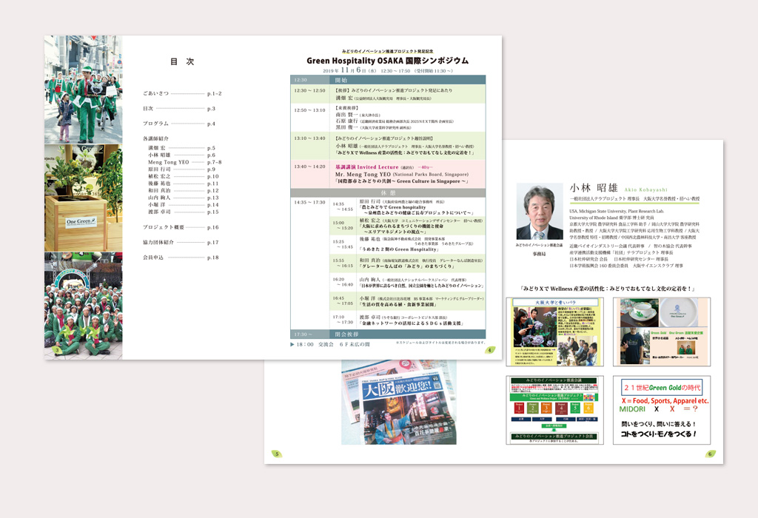Click the pink 基調講演 Invited Lecture row
This screenshot has width=758, height=518.
[x=388, y=174]
